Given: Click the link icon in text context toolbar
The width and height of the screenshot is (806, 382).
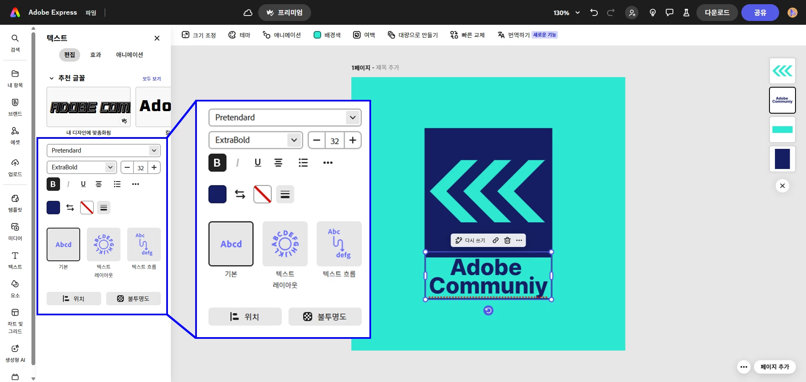Looking at the screenshot, I should (496, 240).
